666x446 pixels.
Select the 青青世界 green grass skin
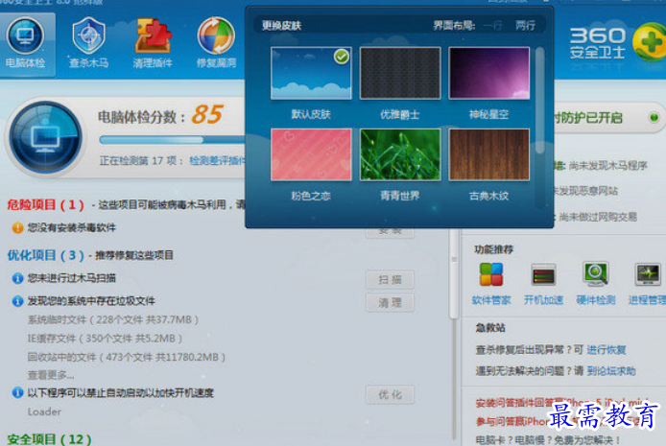tap(400, 154)
